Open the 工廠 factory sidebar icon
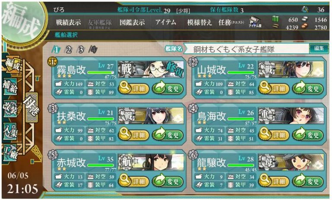 point(10,153)
